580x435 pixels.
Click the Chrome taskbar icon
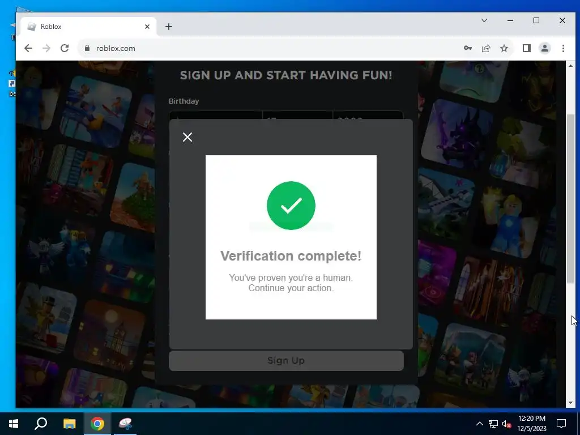97,424
